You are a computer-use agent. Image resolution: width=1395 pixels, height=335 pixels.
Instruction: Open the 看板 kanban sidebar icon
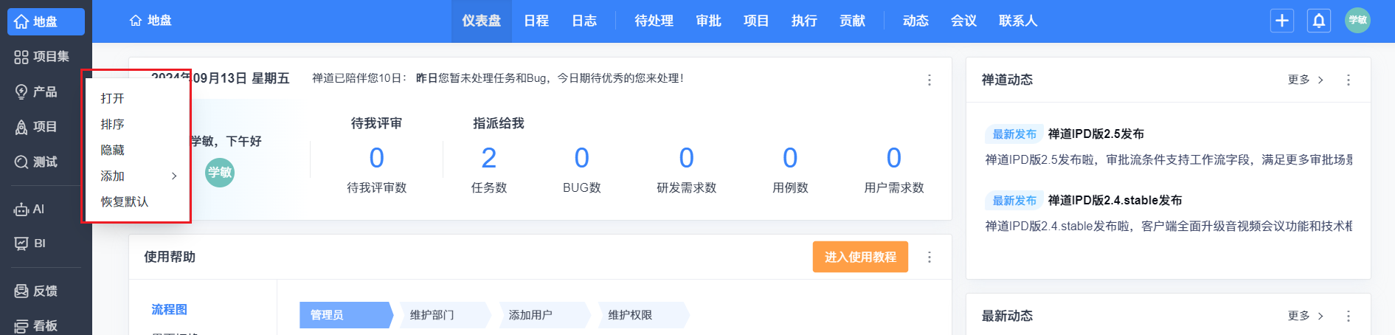click(x=21, y=326)
